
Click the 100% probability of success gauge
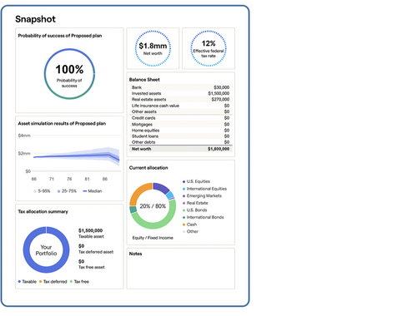click(x=69, y=74)
